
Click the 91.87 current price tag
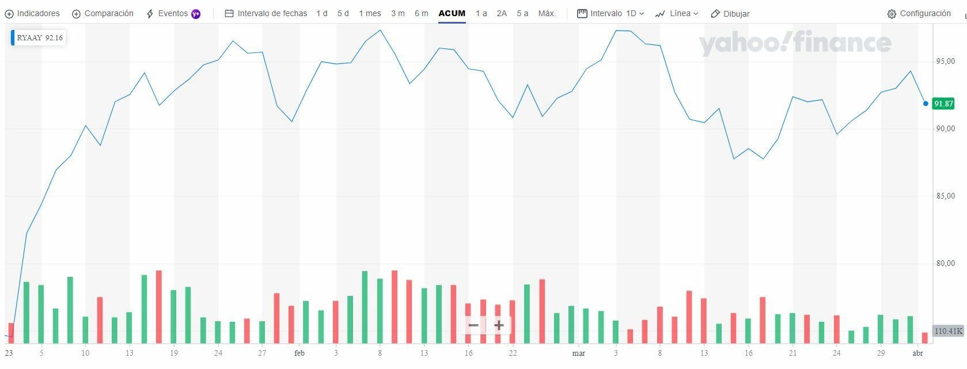[x=943, y=104]
